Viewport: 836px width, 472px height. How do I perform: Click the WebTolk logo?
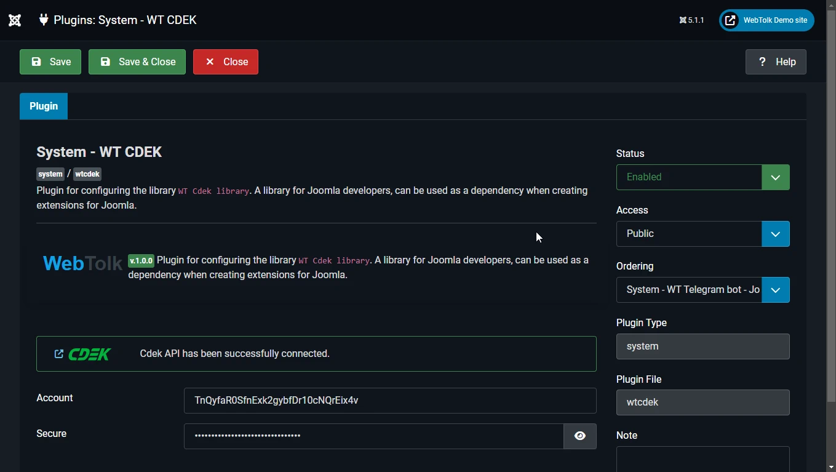tap(82, 263)
